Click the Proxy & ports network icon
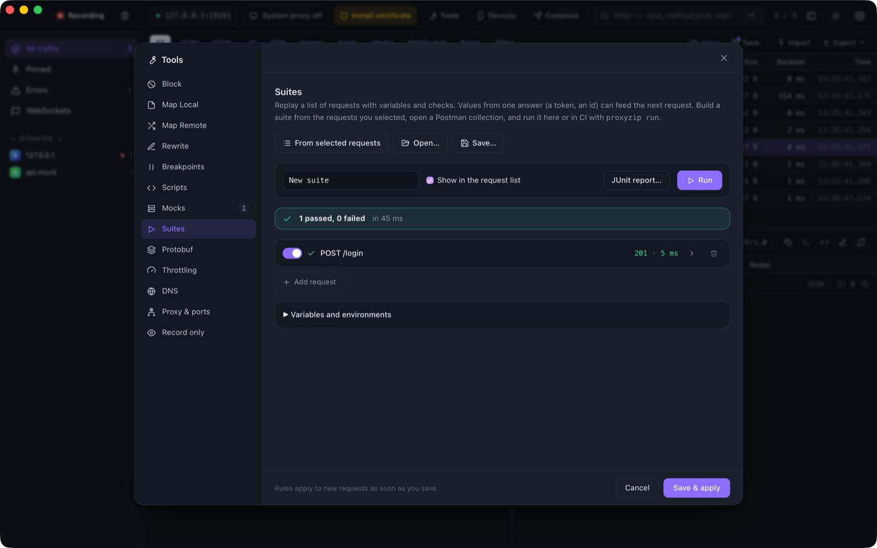The height and width of the screenshot is (548, 877). coord(151,312)
